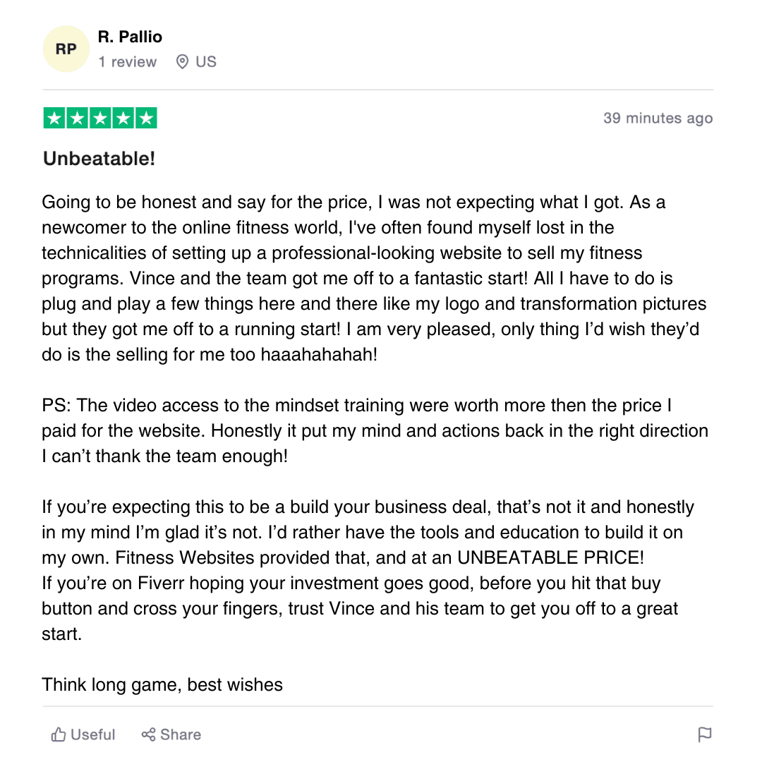Click the 'PS: The video access' paragraph
The image size is (762, 762).
pos(375,430)
